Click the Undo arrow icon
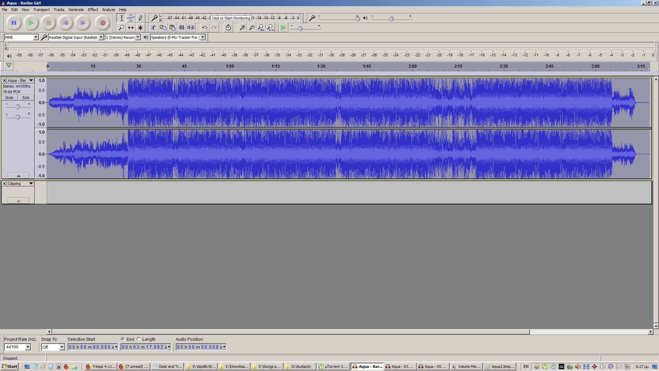659x371 pixels. tap(205, 28)
